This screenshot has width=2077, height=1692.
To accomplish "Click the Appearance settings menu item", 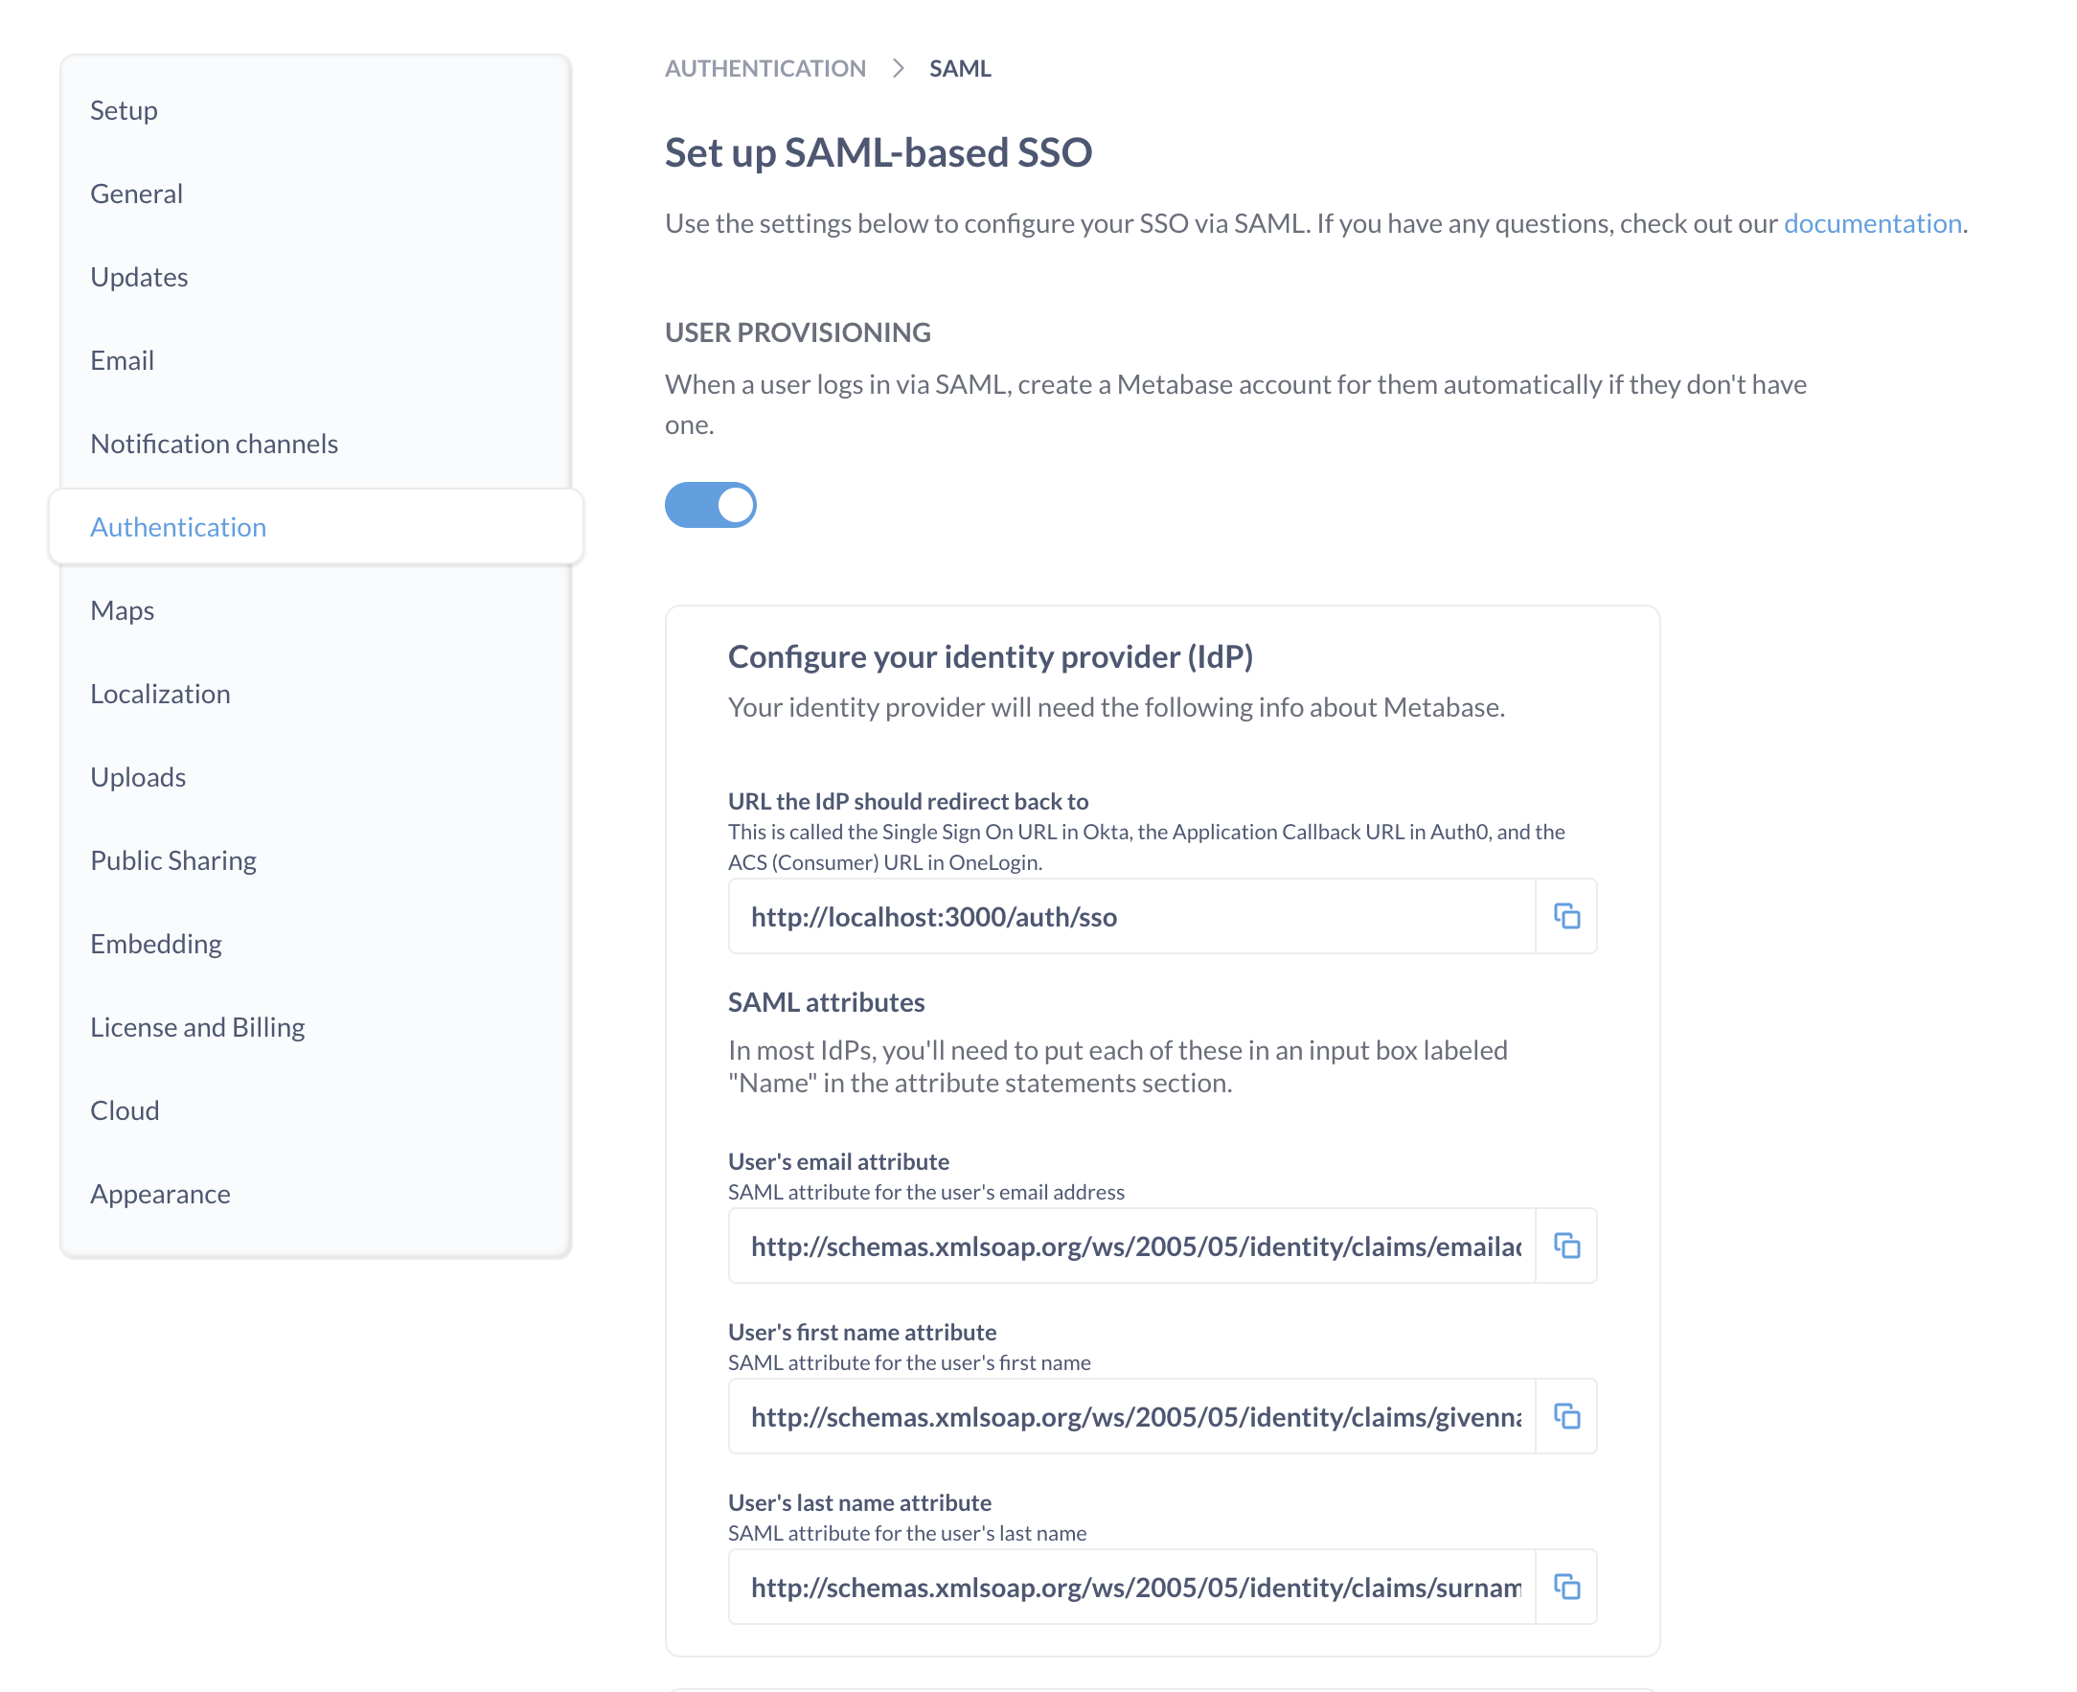I will point(160,1194).
